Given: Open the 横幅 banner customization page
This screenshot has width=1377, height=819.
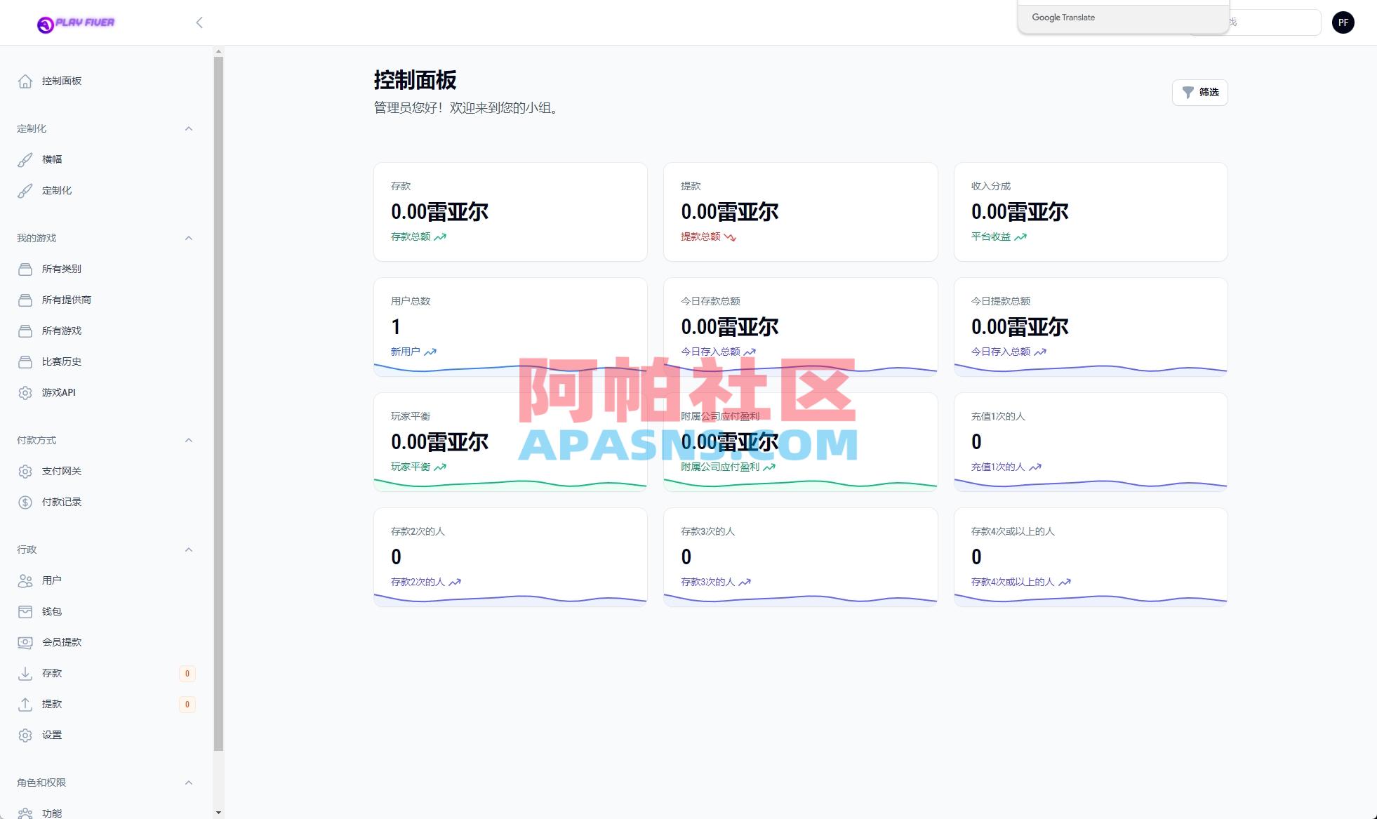Looking at the screenshot, I should click(52, 159).
